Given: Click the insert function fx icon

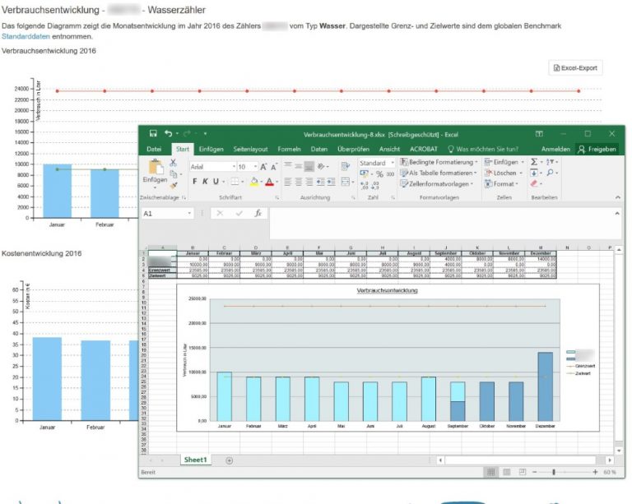Looking at the screenshot, I should coord(258,213).
